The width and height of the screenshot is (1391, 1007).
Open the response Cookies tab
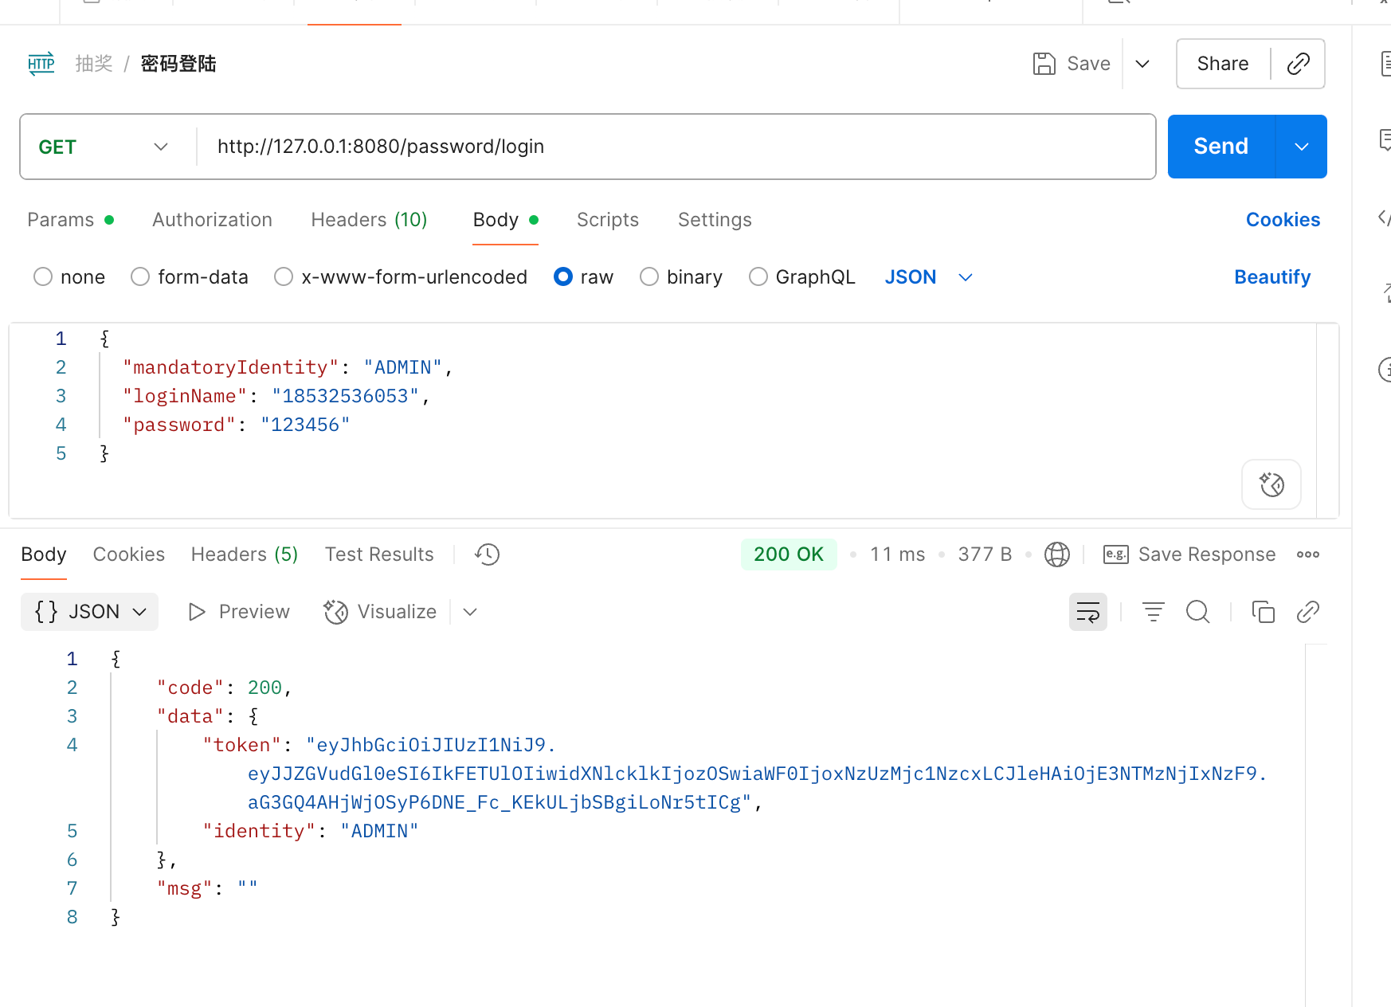pyautogui.click(x=129, y=554)
